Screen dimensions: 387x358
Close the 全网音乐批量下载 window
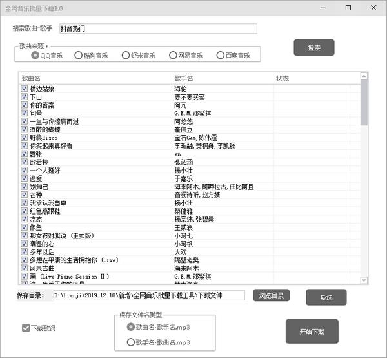tap(373, 8)
